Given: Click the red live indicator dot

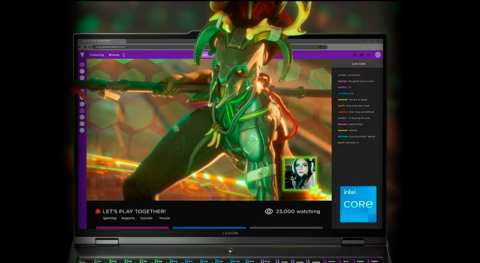Looking at the screenshot, I should [98, 211].
